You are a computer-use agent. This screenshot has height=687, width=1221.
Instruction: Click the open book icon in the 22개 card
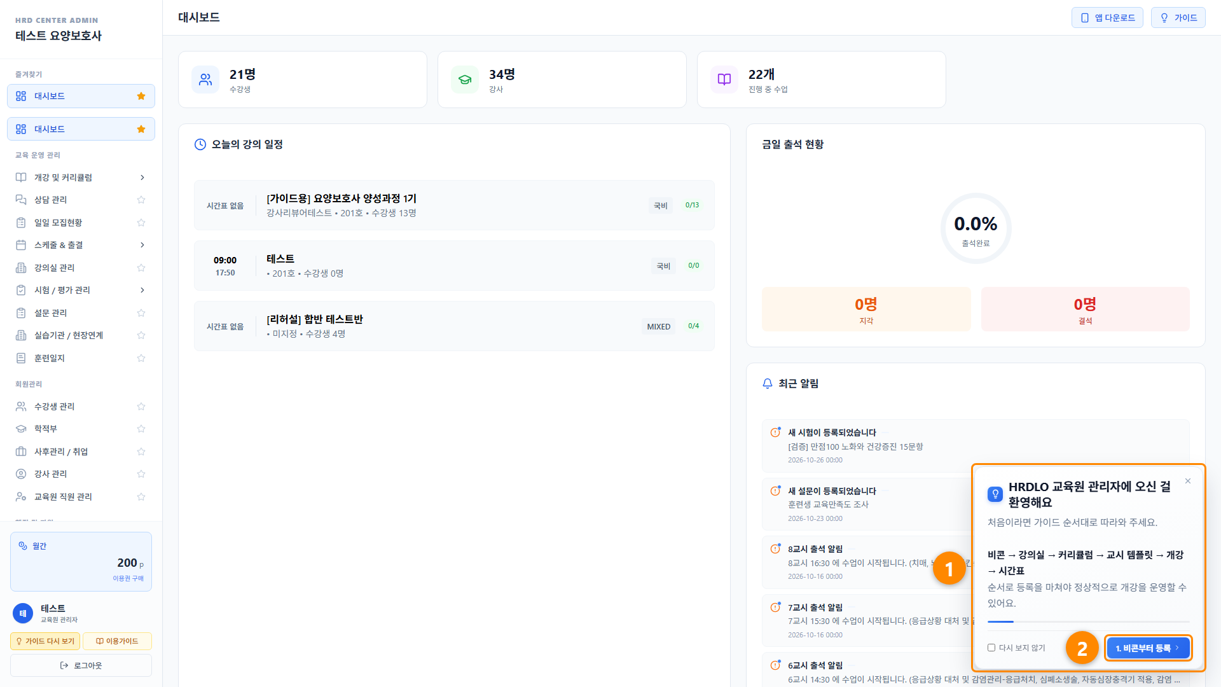(724, 80)
